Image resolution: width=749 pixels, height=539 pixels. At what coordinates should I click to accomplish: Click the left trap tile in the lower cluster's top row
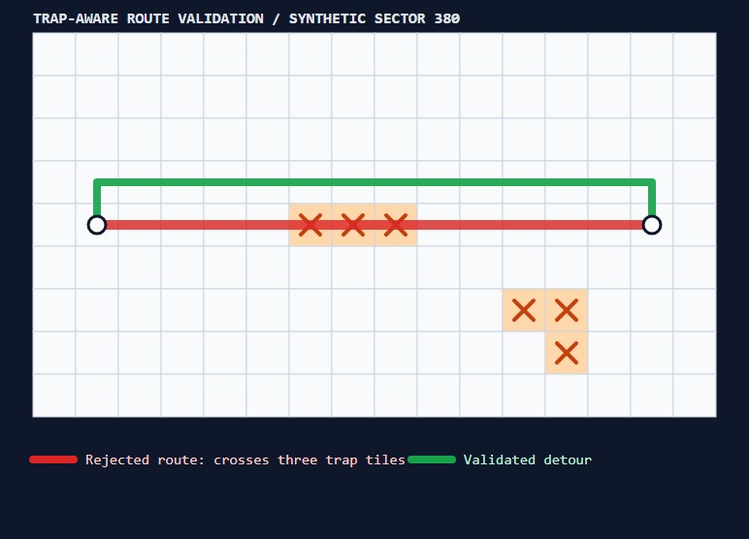click(x=524, y=310)
